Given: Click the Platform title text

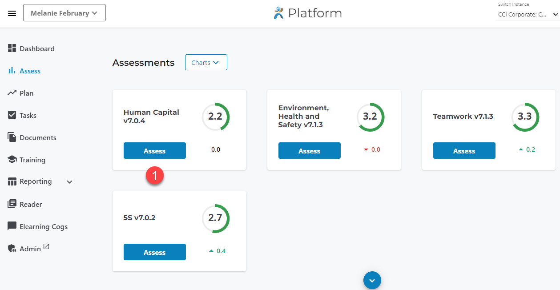Looking at the screenshot, I should (x=315, y=13).
